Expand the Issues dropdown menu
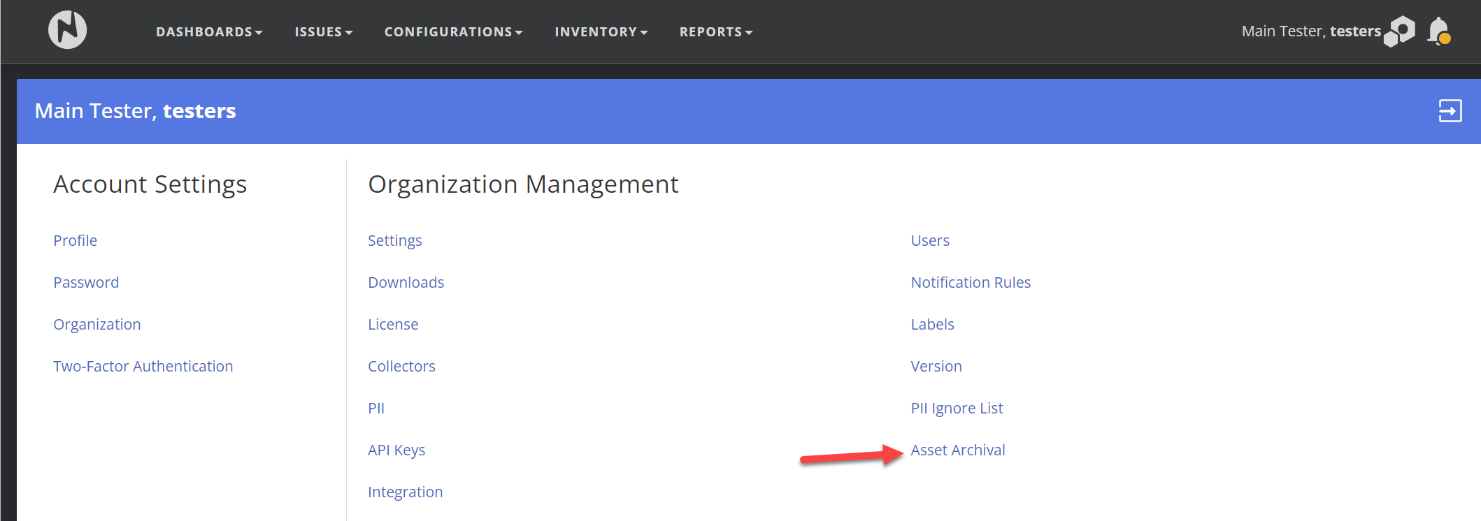This screenshot has height=521, width=1481. click(323, 32)
